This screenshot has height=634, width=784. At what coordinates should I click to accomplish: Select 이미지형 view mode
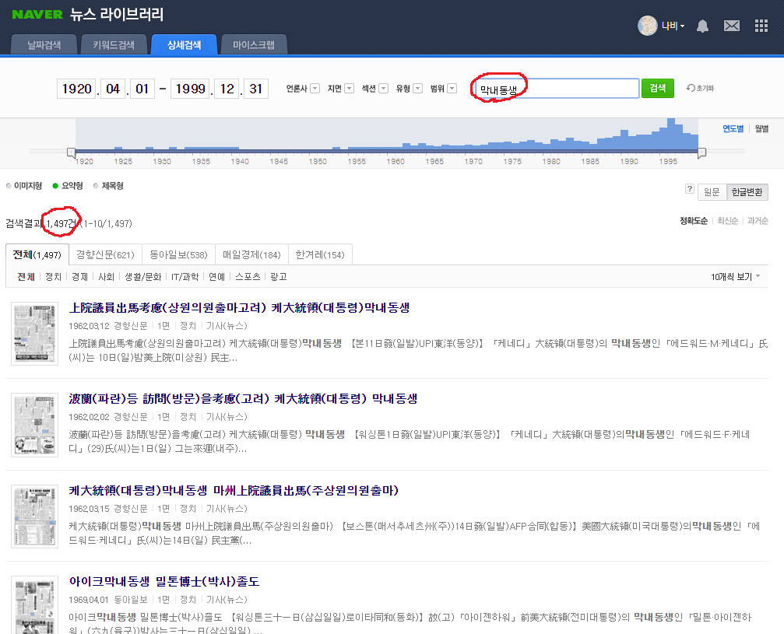click(24, 186)
